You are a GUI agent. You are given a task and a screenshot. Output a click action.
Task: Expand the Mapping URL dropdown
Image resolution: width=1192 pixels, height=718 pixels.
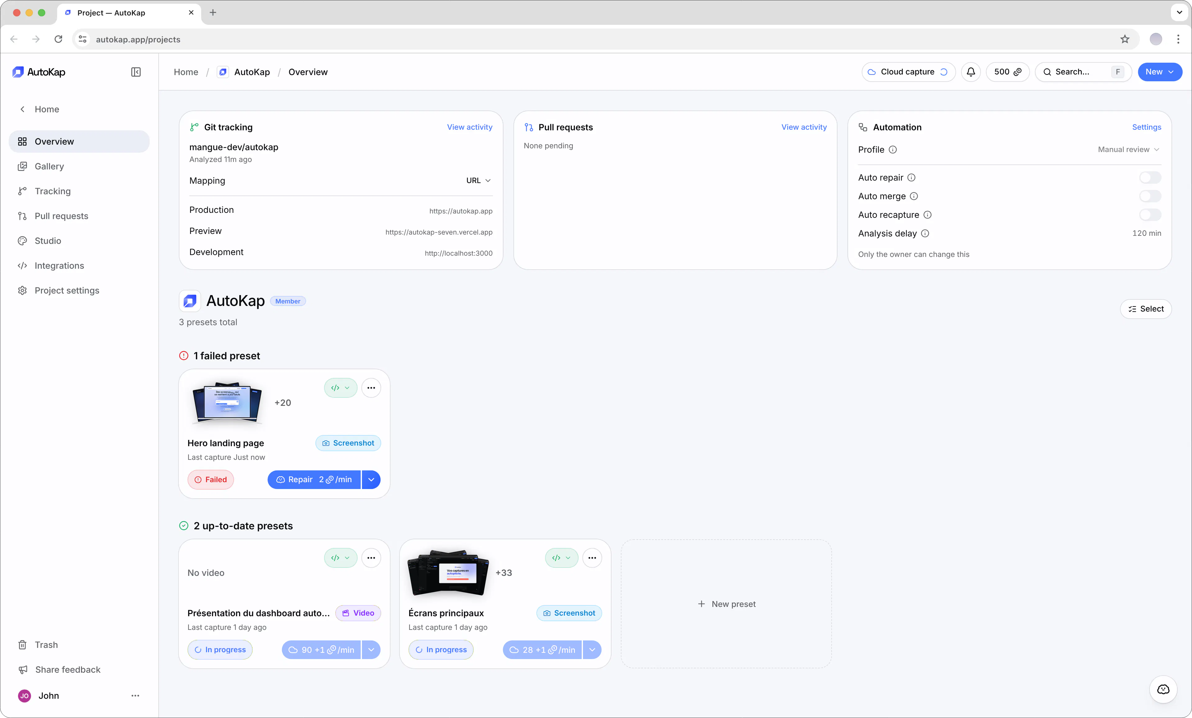[x=478, y=180]
